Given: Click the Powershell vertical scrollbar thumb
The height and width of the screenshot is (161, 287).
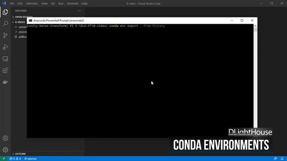Looking at the screenshot, I should (x=256, y=30).
